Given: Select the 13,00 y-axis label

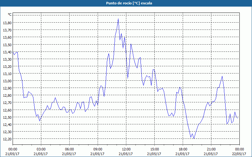Looking at the screenshot, I should click(7, 81).
